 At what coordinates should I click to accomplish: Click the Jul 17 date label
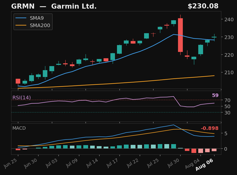112,163
